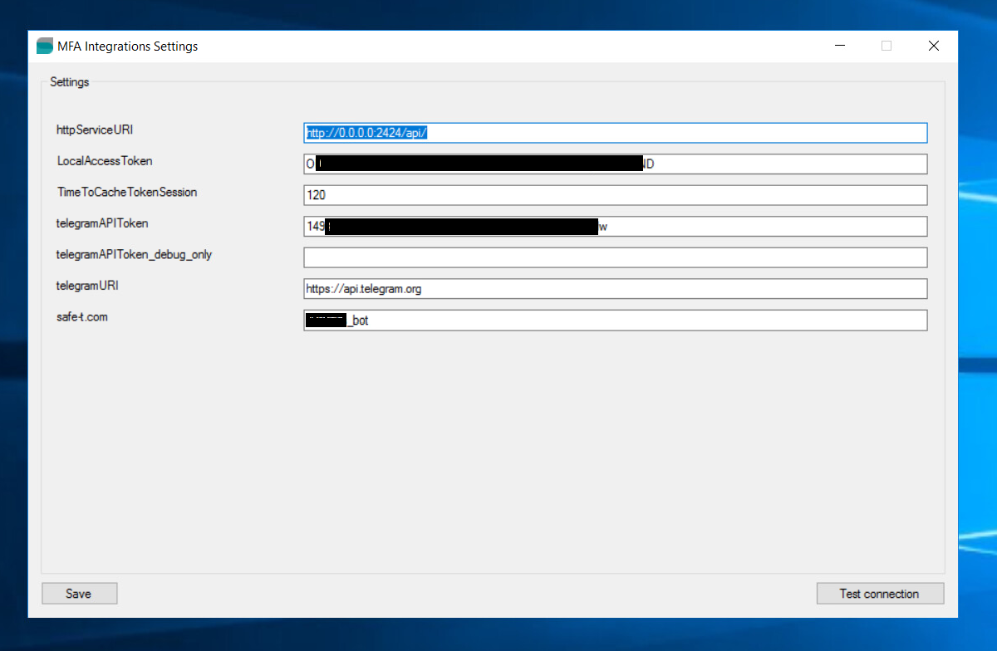Click the httpServiceURI label
Image resolution: width=997 pixels, height=651 pixels.
[x=95, y=130]
